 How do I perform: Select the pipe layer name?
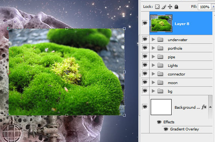[171, 57]
